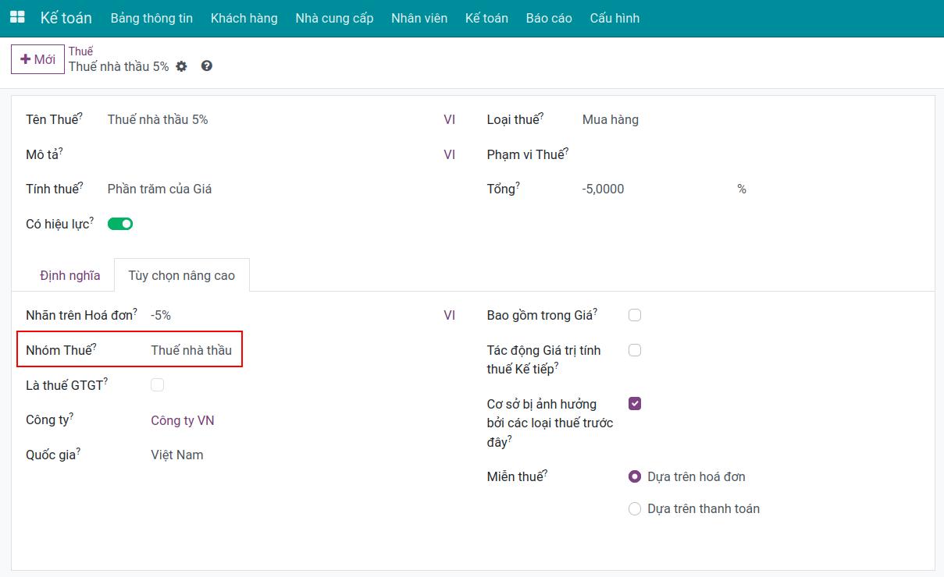Open the Loại thuế dropdown
Viewport: 944px width, 577px height.
(x=750, y=120)
